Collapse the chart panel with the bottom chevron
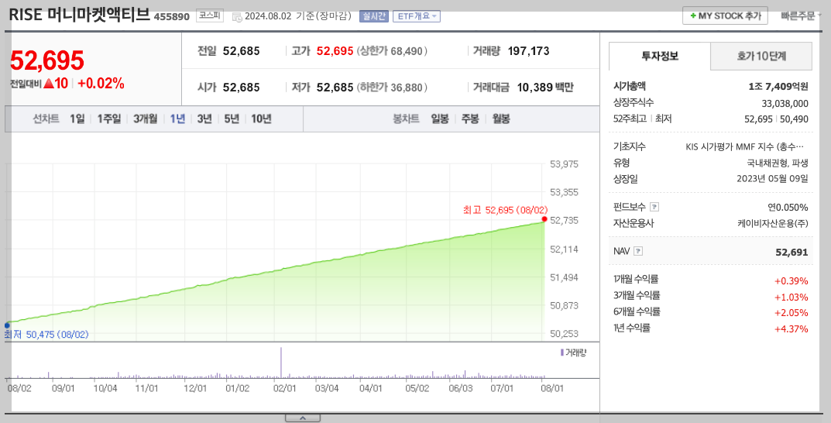This screenshot has width=831, height=423. point(303,418)
